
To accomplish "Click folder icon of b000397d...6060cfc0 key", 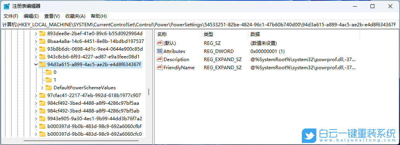I will (42, 134).
